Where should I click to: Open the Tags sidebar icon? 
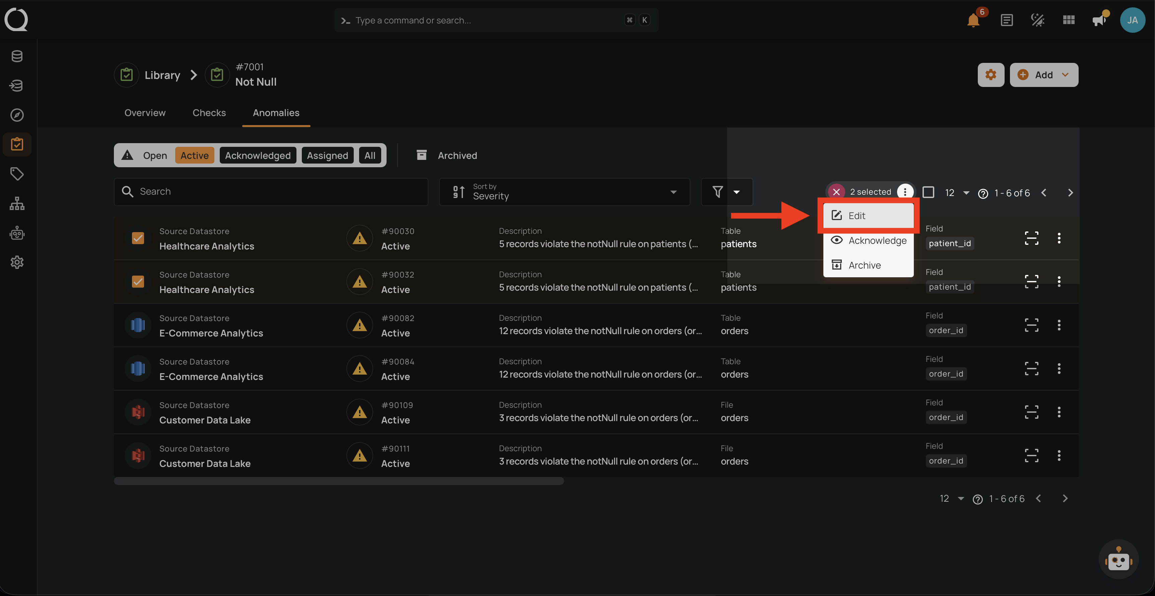17,174
